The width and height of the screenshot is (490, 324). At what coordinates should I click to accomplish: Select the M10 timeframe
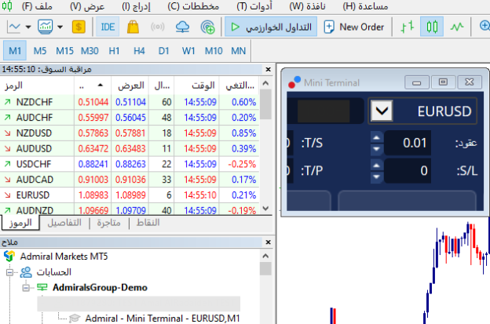[x=214, y=50]
